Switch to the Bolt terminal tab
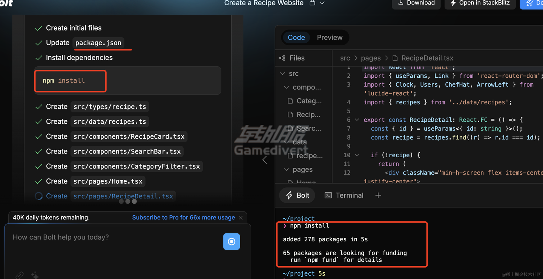Viewport: 543px width, 279px height. tap(297, 195)
